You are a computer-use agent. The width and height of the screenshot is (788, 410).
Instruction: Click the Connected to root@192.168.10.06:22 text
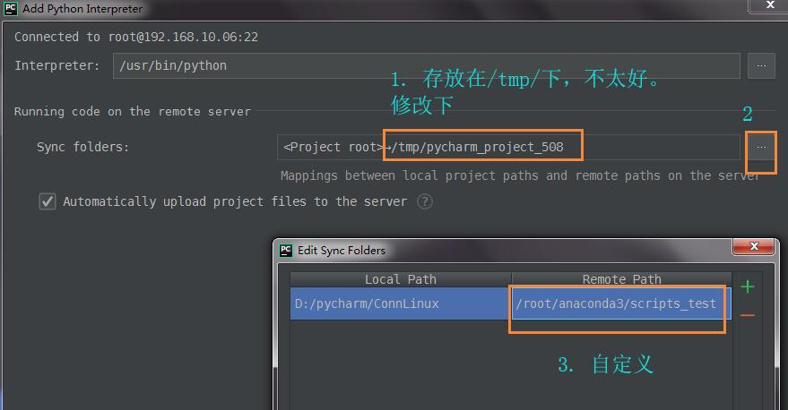(136, 37)
